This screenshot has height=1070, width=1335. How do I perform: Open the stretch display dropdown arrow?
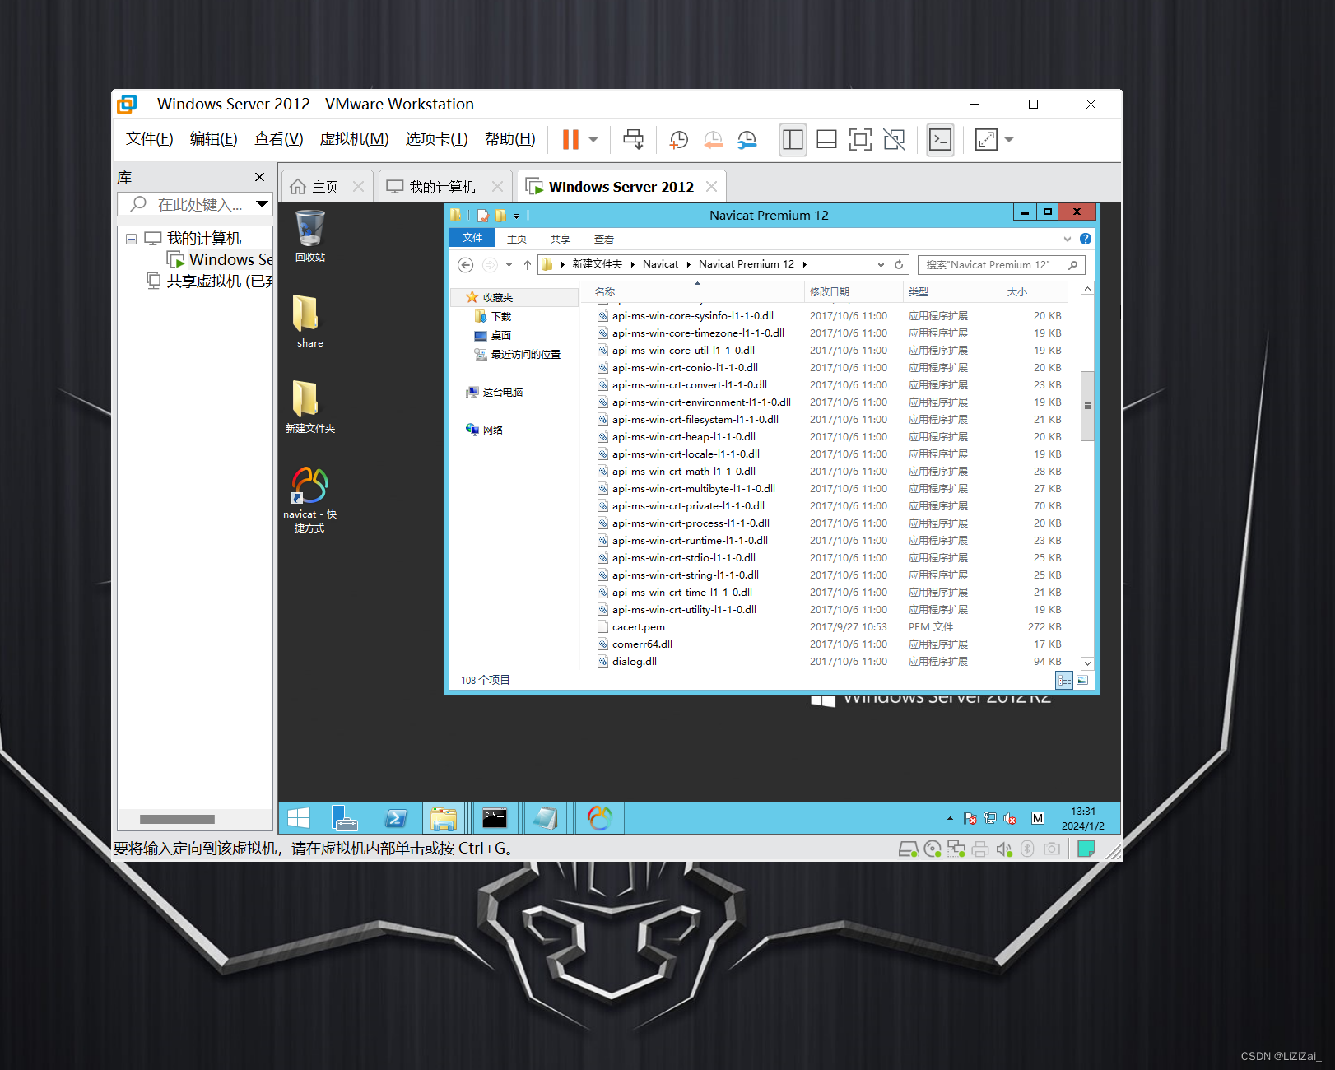(1009, 139)
